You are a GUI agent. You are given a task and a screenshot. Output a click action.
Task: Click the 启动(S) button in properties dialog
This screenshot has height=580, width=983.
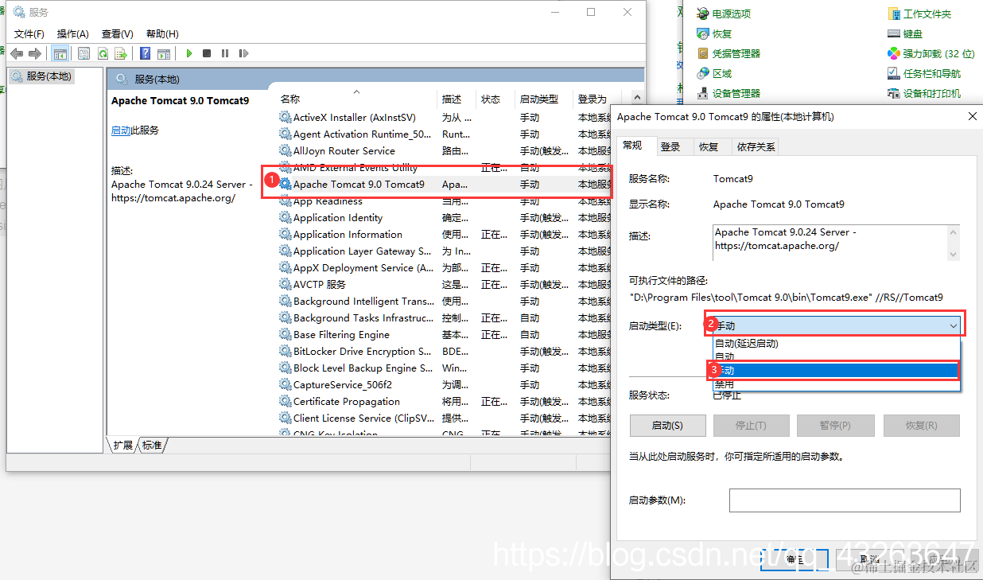[x=667, y=425]
